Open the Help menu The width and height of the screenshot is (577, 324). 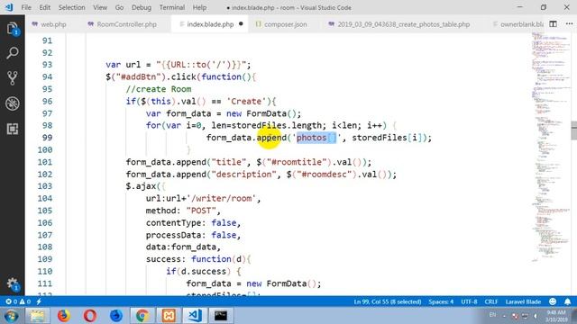tap(199, 7)
